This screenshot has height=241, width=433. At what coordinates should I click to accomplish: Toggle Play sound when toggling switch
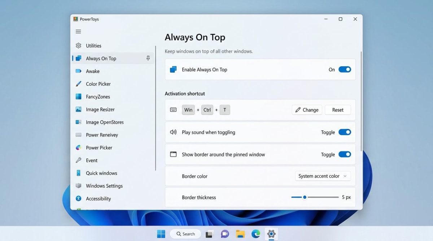(x=345, y=132)
